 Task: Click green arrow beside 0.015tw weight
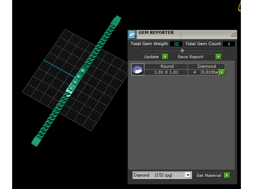coord(222,72)
